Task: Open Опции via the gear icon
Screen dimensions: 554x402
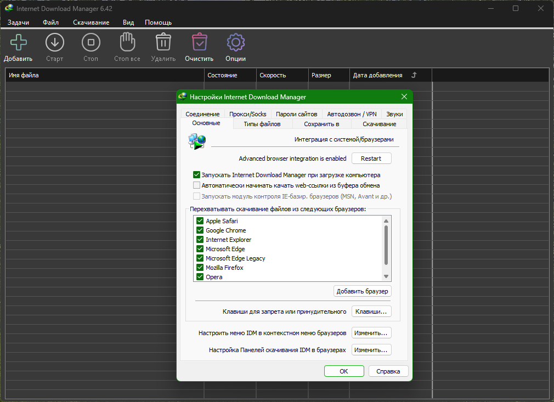Action: 235,43
